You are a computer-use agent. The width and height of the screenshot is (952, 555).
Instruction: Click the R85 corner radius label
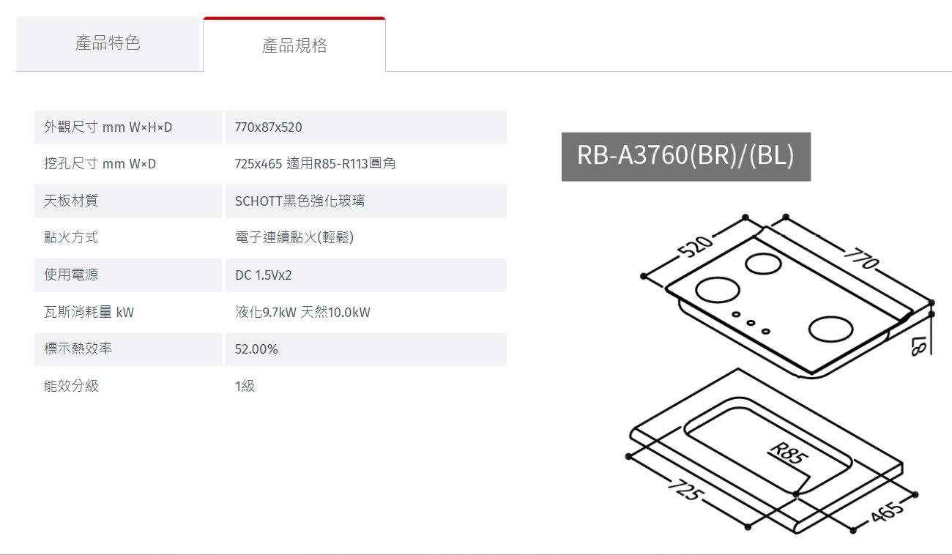coord(788,455)
